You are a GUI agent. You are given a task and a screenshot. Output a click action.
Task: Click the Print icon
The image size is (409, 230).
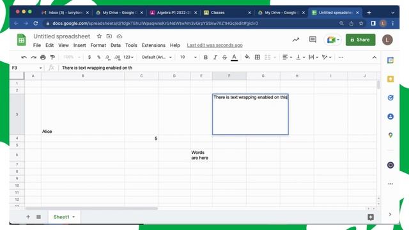click(x=43, y=57)
